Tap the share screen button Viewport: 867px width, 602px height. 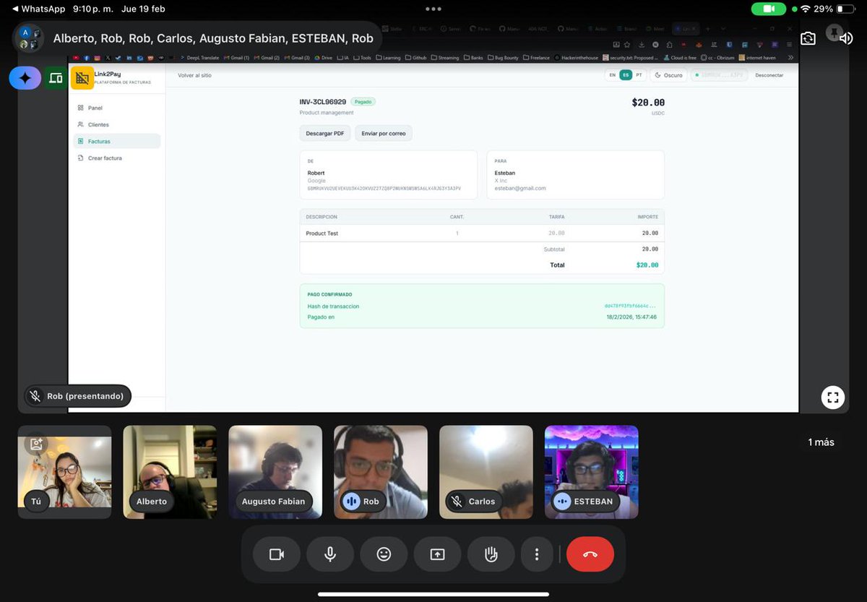coord(437,554)
